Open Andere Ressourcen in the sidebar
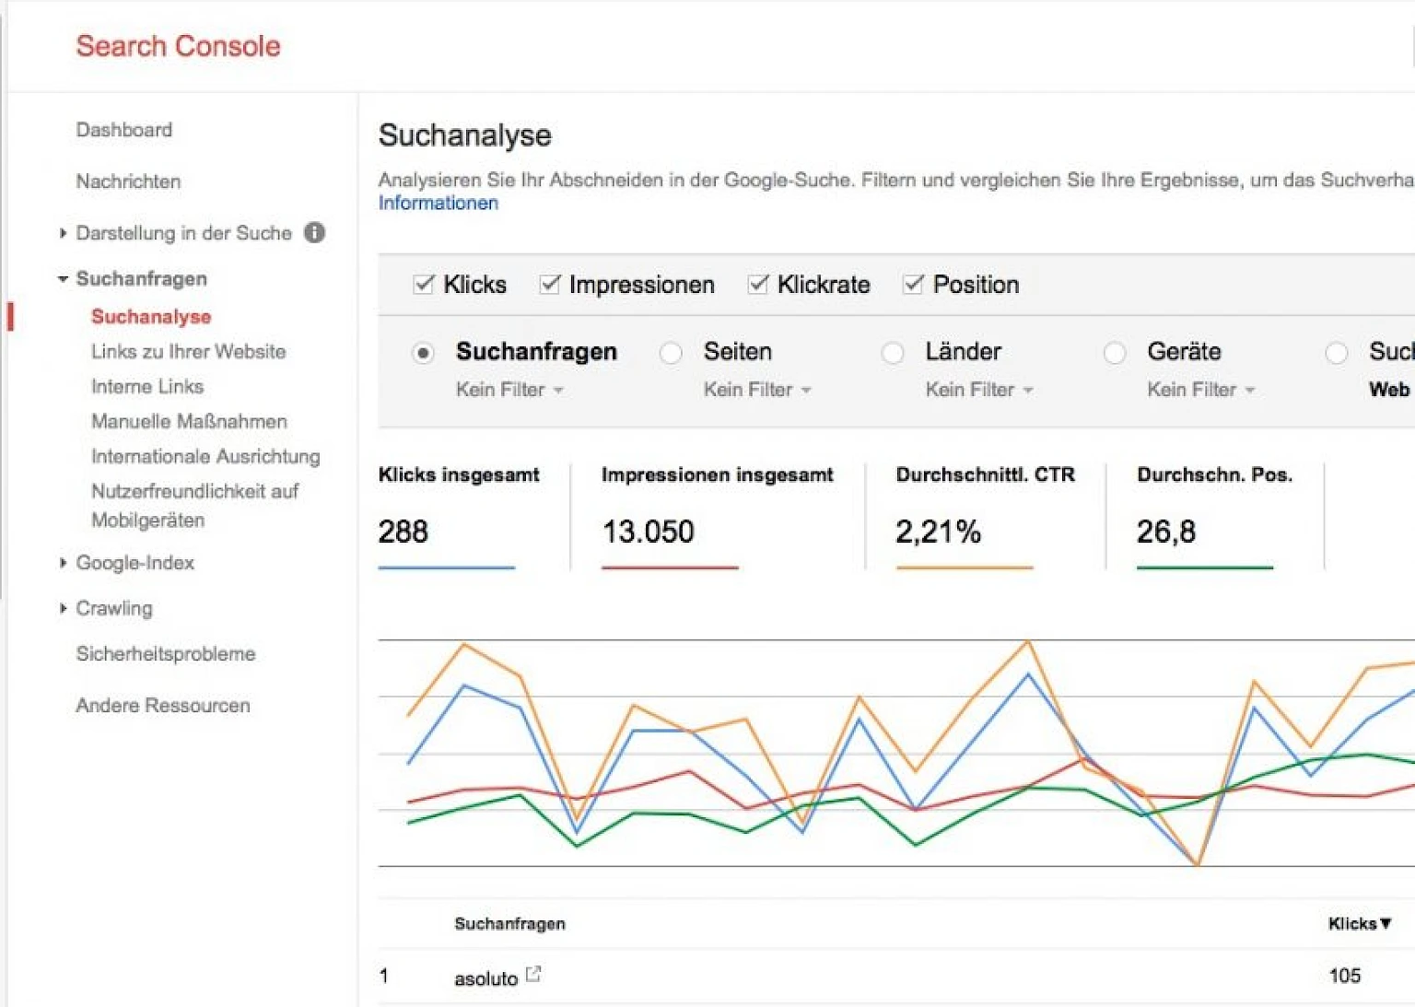 (163, 705)
